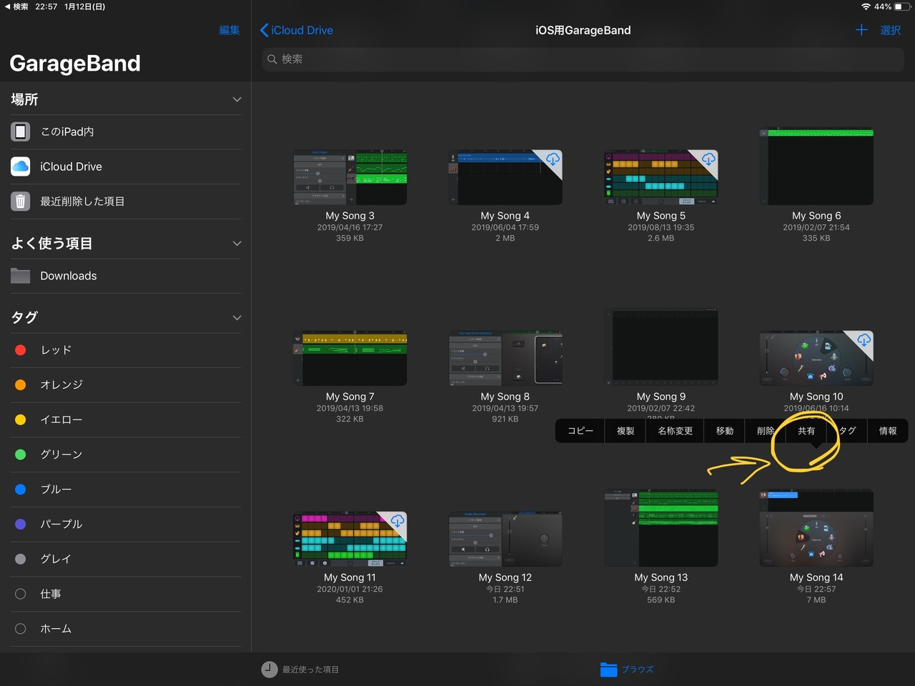Open the My Song 5 thumbnail

[x=661, y=177]
